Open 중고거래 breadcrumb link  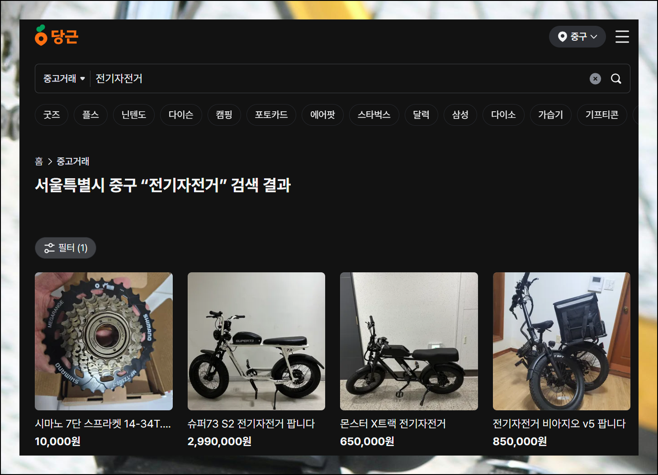tap(73, 161)
